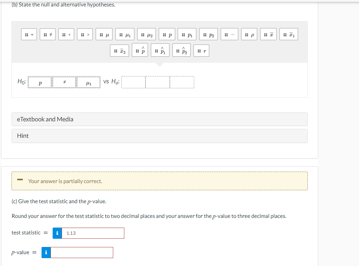Select the minus sign tile
This screenshot has height=266, width=359.
pyautogui.click(x=229, y=34)
